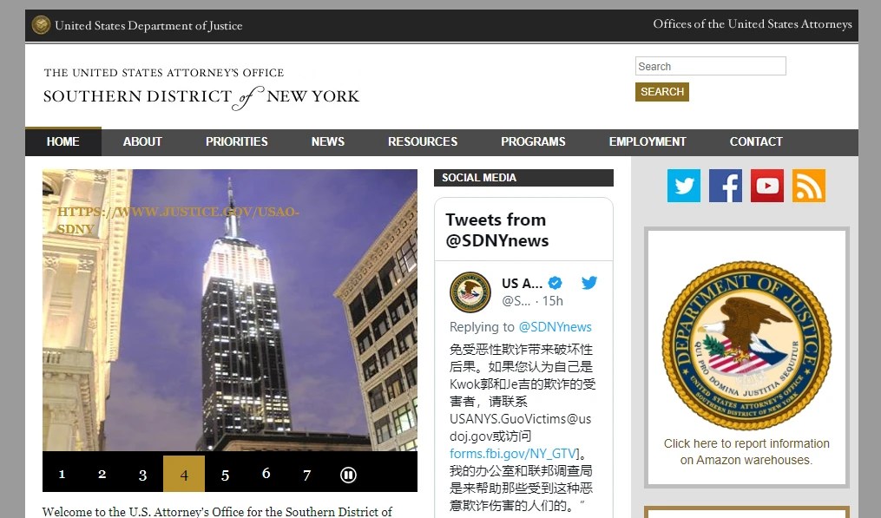The height and width of the screenshot is (518, 881).
Task: Show slide 1 in the slideshow
Action: point(62,474)
